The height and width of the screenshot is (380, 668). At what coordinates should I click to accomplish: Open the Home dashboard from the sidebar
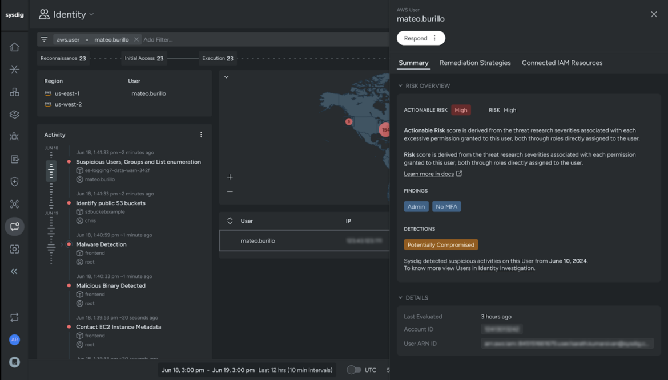coord(14,47)
